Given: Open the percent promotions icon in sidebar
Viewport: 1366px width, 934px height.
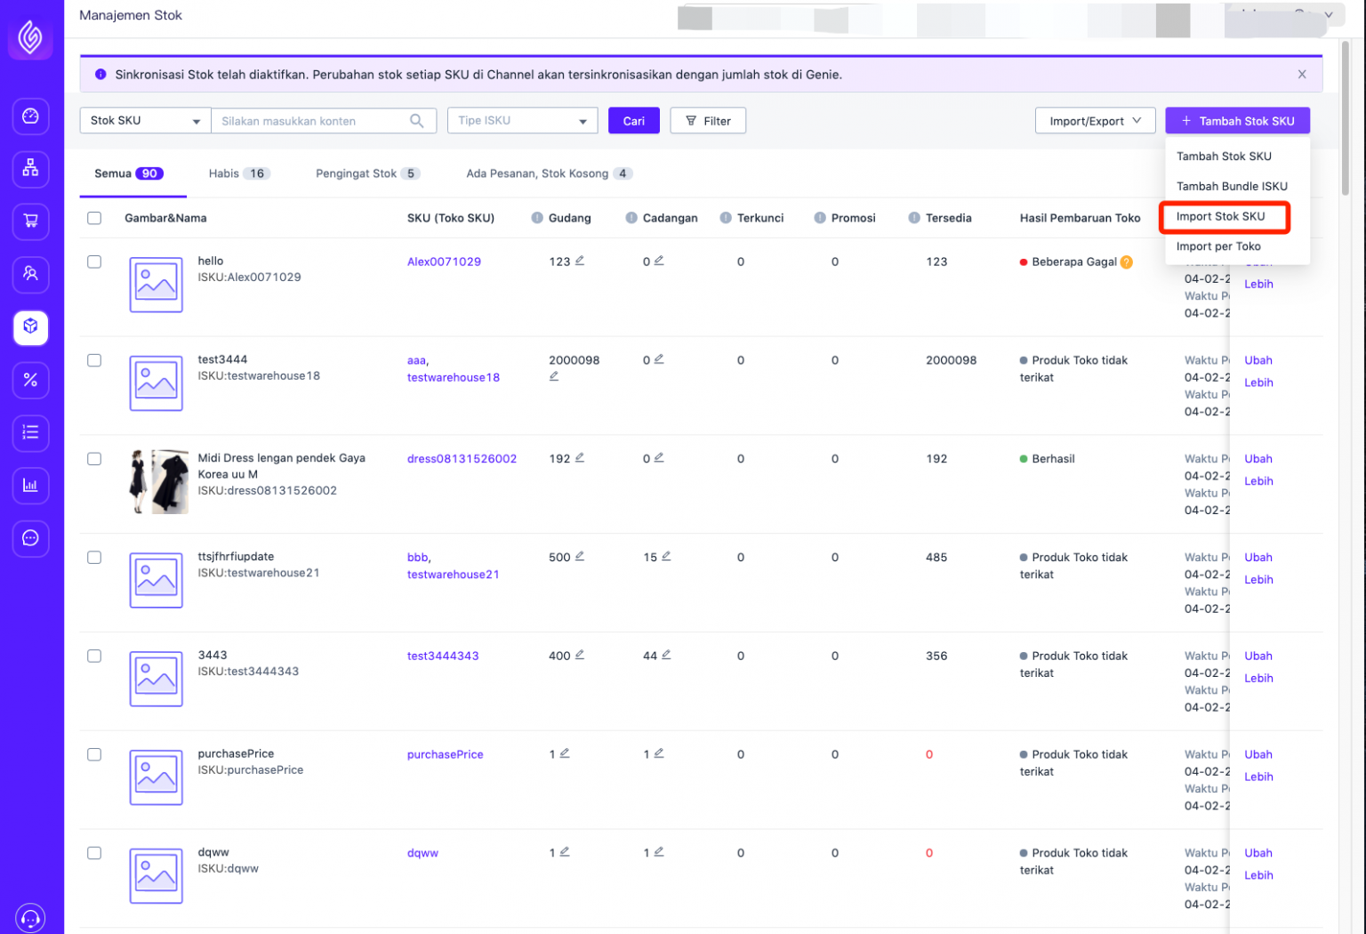Looking at the screenshot, I should point(30,380).
